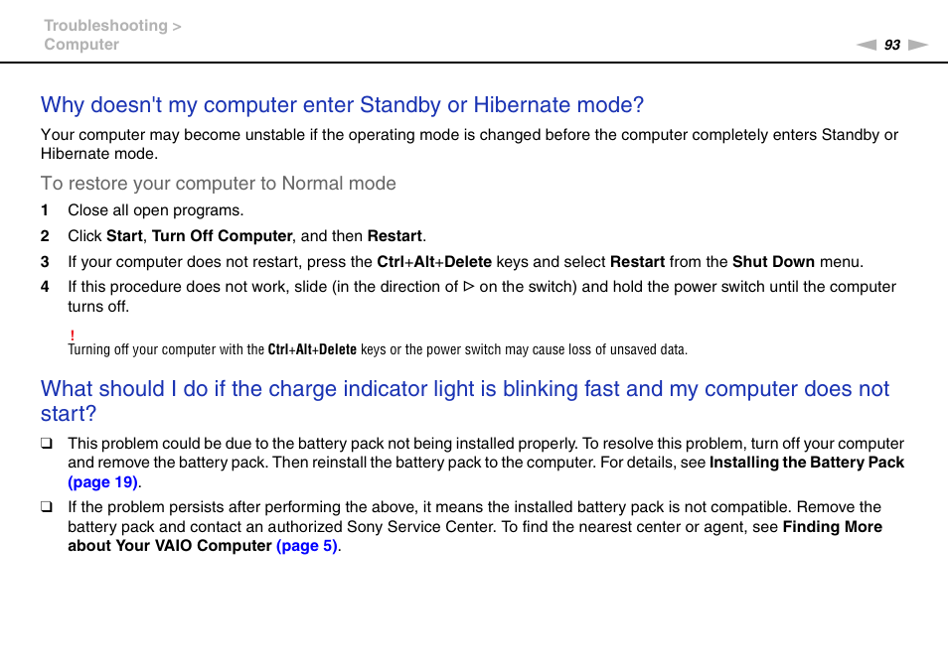The image size is (948, 669).
Task: Click the square bullet beside 'This problem could be'
Action: pyautogui.click(x=46, y=444)
